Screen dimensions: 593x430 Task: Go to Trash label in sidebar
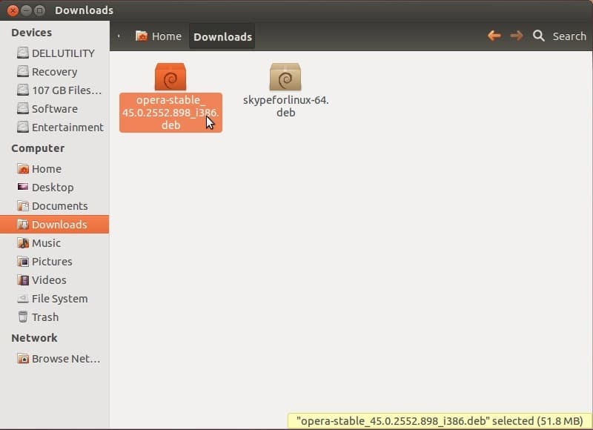click(45, 317)
